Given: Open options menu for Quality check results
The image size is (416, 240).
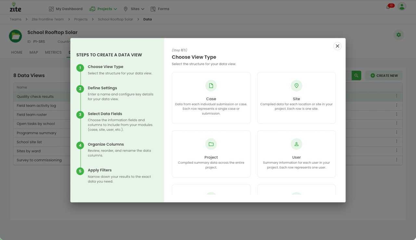Looking at the screenshot, I should [396, 96].
